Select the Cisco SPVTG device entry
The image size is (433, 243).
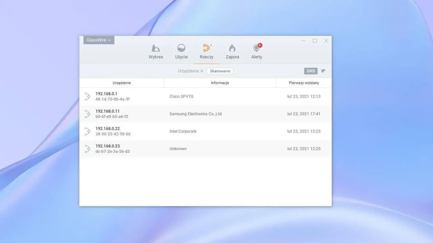pyautogui.click(x=181, y=97)
